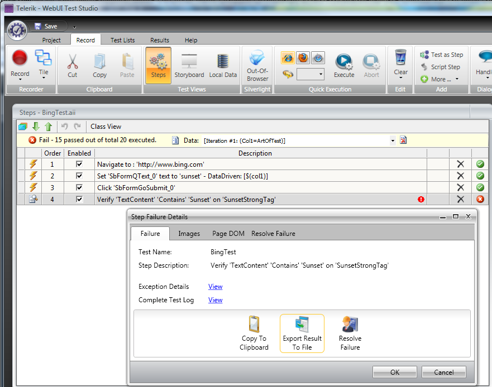Open the Local Data view
Image resolution: width=492 pixels, height=387 pixels.
coord(223,65)
